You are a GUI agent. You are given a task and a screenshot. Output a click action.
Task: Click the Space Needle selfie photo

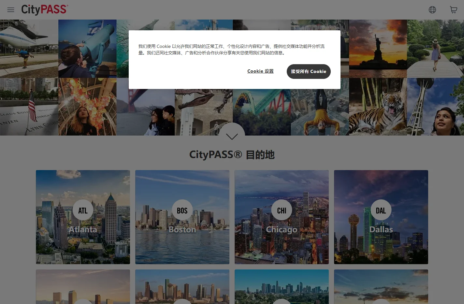coord(436,107)
